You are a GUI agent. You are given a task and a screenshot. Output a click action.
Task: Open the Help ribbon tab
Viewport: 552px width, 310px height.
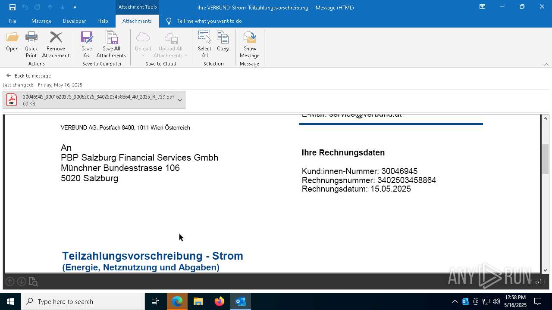[103, 21]
